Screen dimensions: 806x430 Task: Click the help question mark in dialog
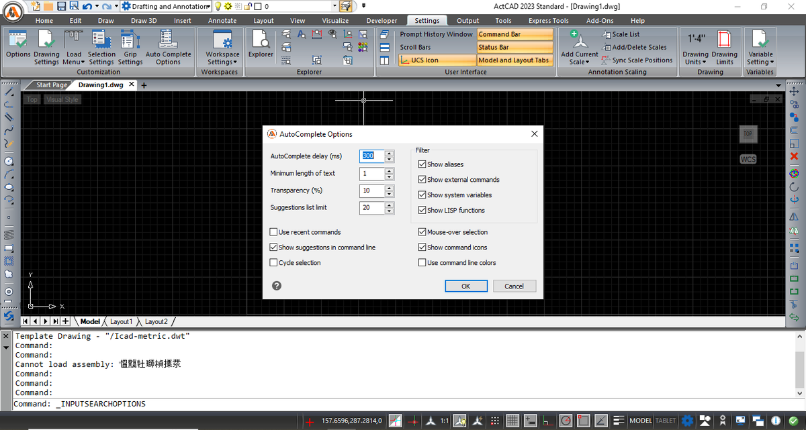click(x=277, y=286)
